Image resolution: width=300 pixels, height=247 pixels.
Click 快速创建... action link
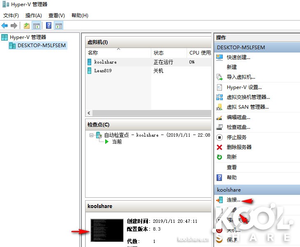(x=238, y=57)
